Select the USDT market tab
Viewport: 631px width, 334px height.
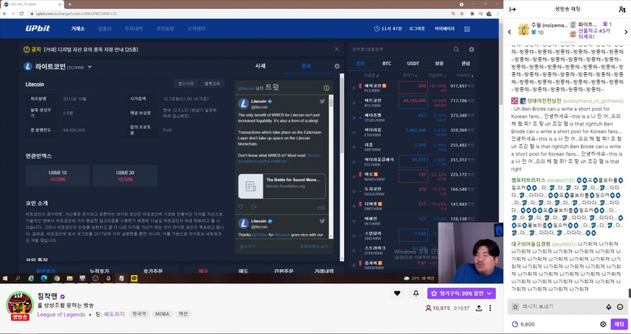click(413, 63)
